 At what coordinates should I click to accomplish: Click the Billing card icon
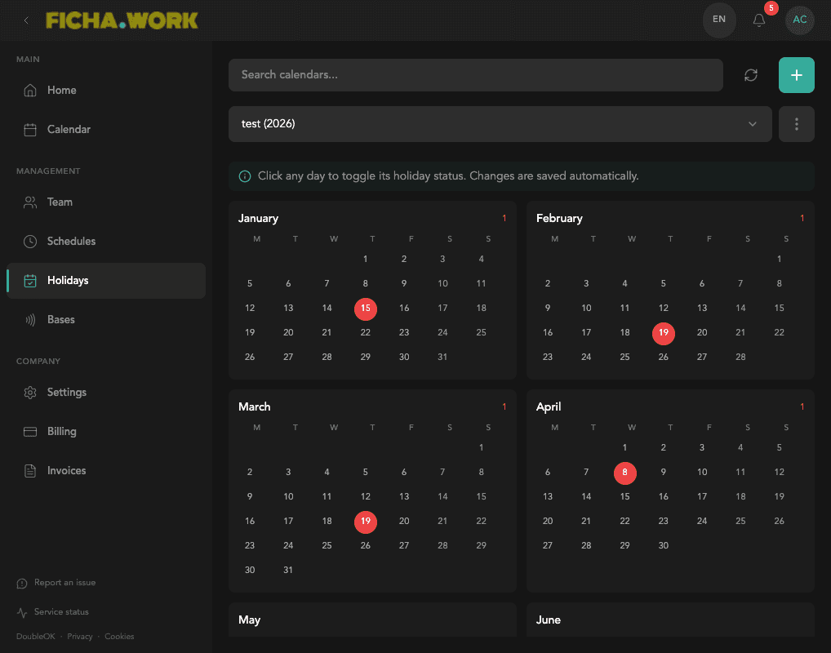tap(30, 432)
